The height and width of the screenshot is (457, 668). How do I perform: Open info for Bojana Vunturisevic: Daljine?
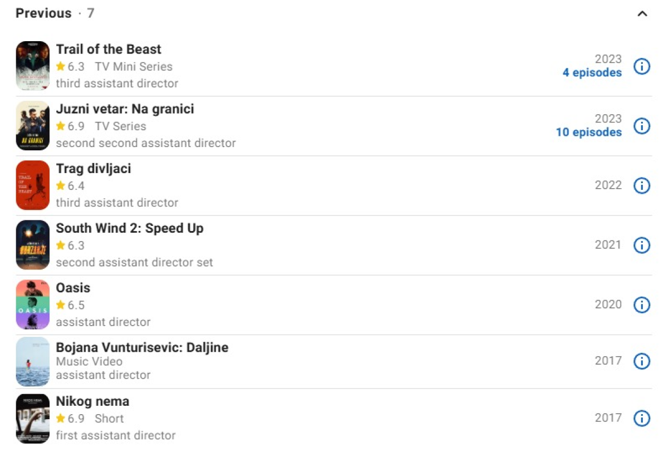[x=642, y=361]
